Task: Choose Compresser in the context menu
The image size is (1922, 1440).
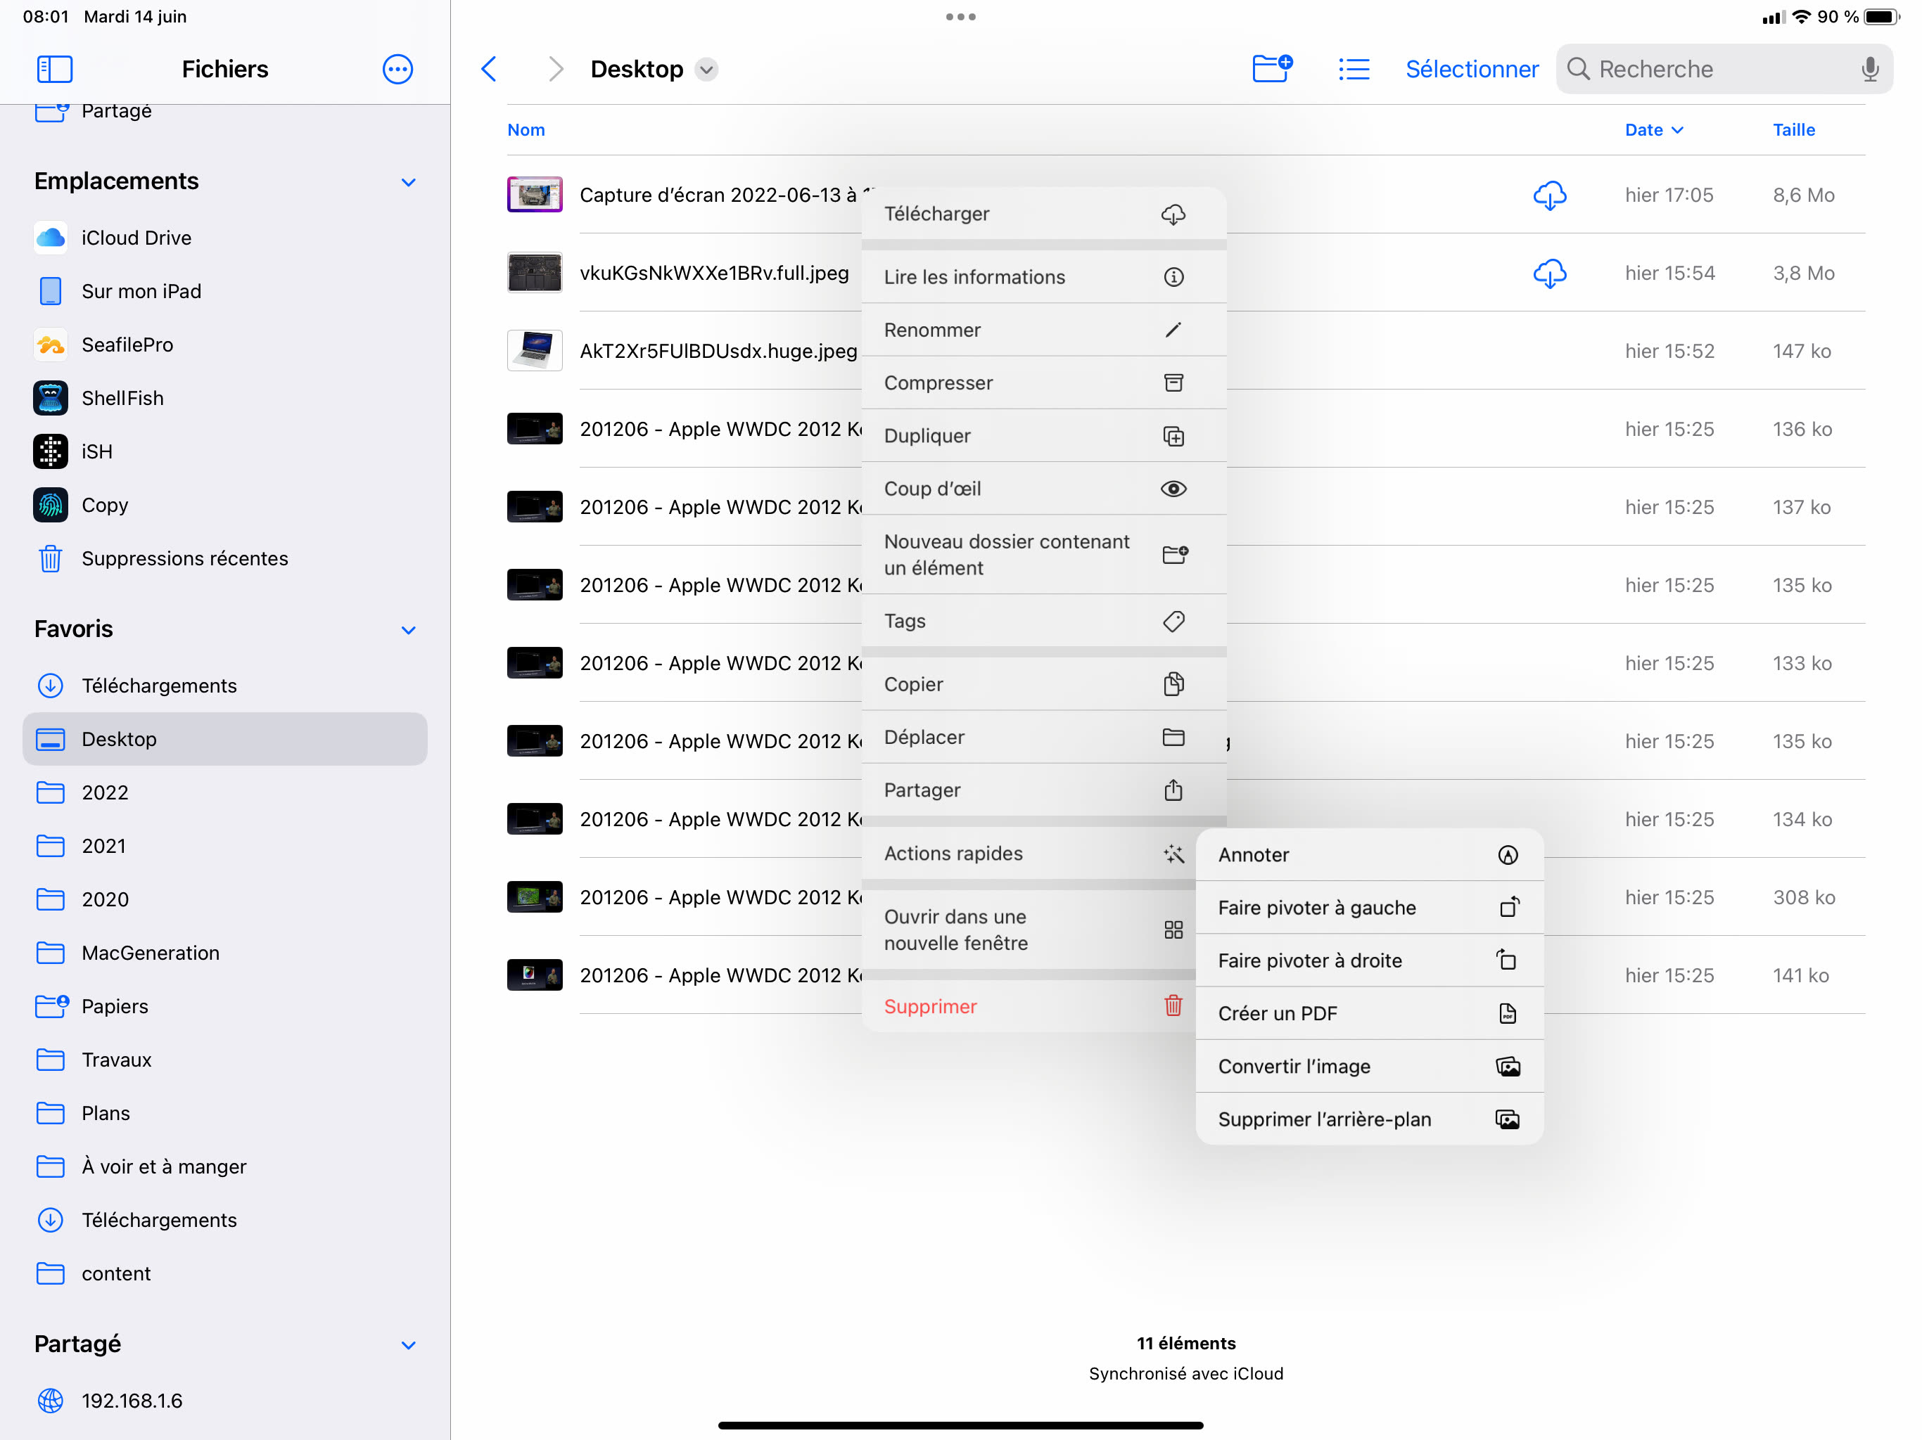Action: coord(1043,382)
